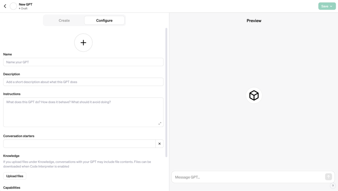Click Upload files under Knowledge

coord(15,176)
